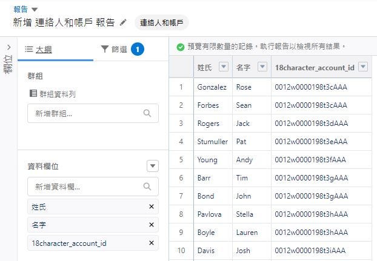Click account ID 0012w0000198t3dAAA
This screenshot has width=377, height=261.
(312, 124)
